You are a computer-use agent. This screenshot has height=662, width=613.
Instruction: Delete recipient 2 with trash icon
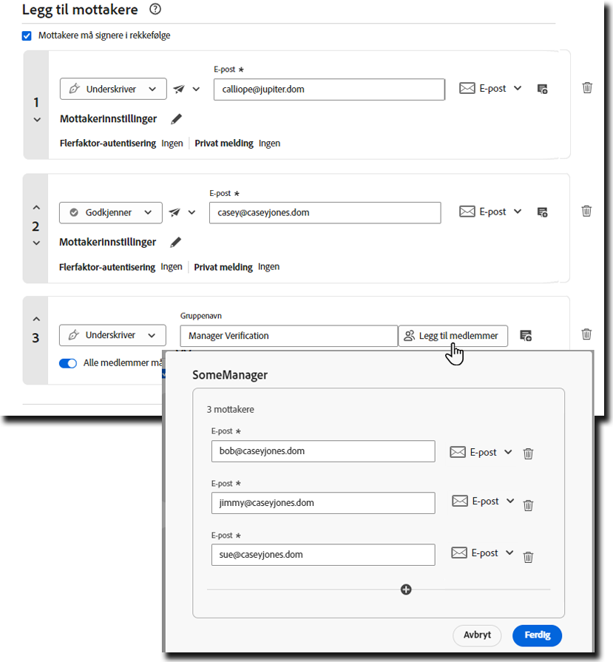(x=586, y=212)
